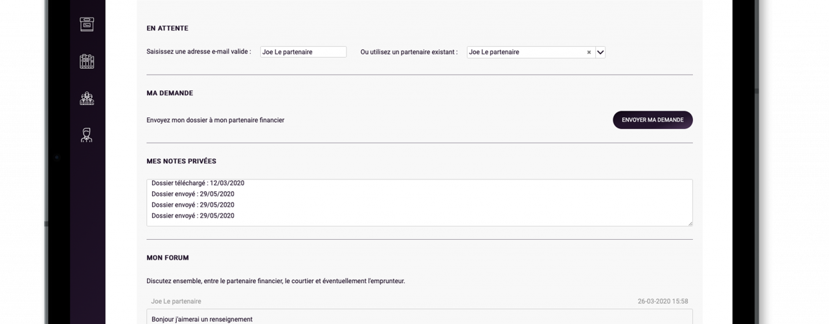Image resolution: width=829 pixels, height=324 pixels.
Task: Click the MON FORUM section heading
Action: tap(168, 258)
